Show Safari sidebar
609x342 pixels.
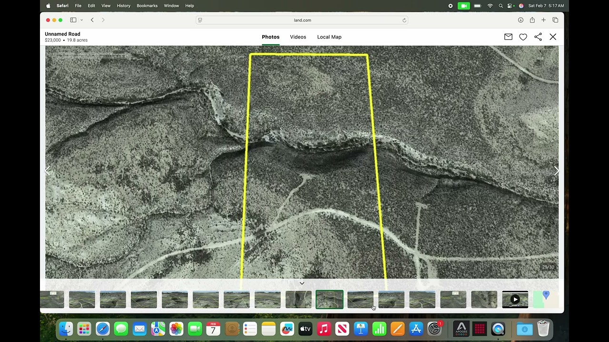coord(73,20)
